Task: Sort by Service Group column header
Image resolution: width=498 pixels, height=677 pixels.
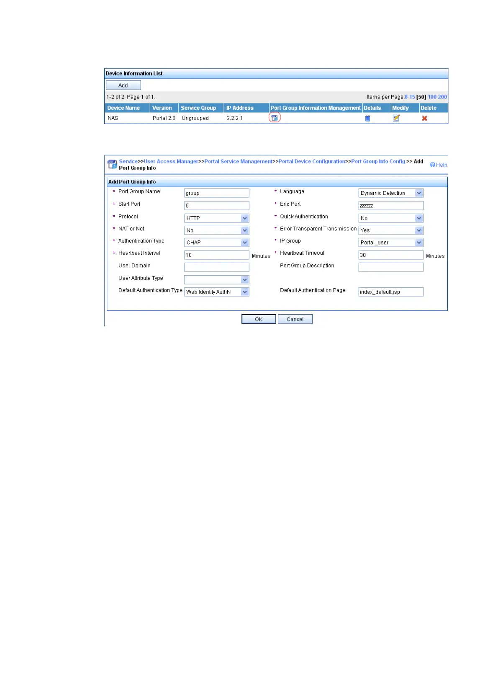Action: (201, 108)
